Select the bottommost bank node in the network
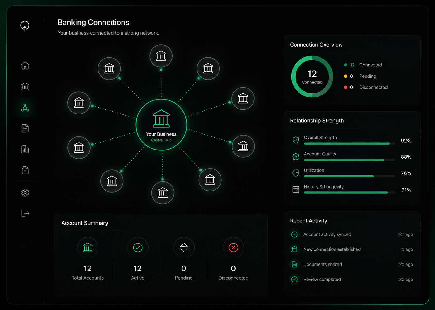435x310 pixels. coord(163,193)
